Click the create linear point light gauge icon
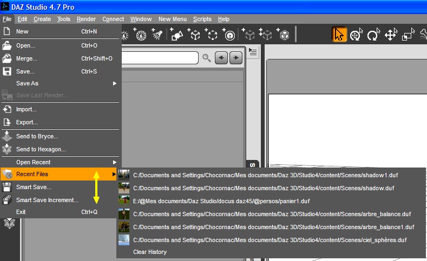This screenshot has width=427, height=261. tap(140, 34)
